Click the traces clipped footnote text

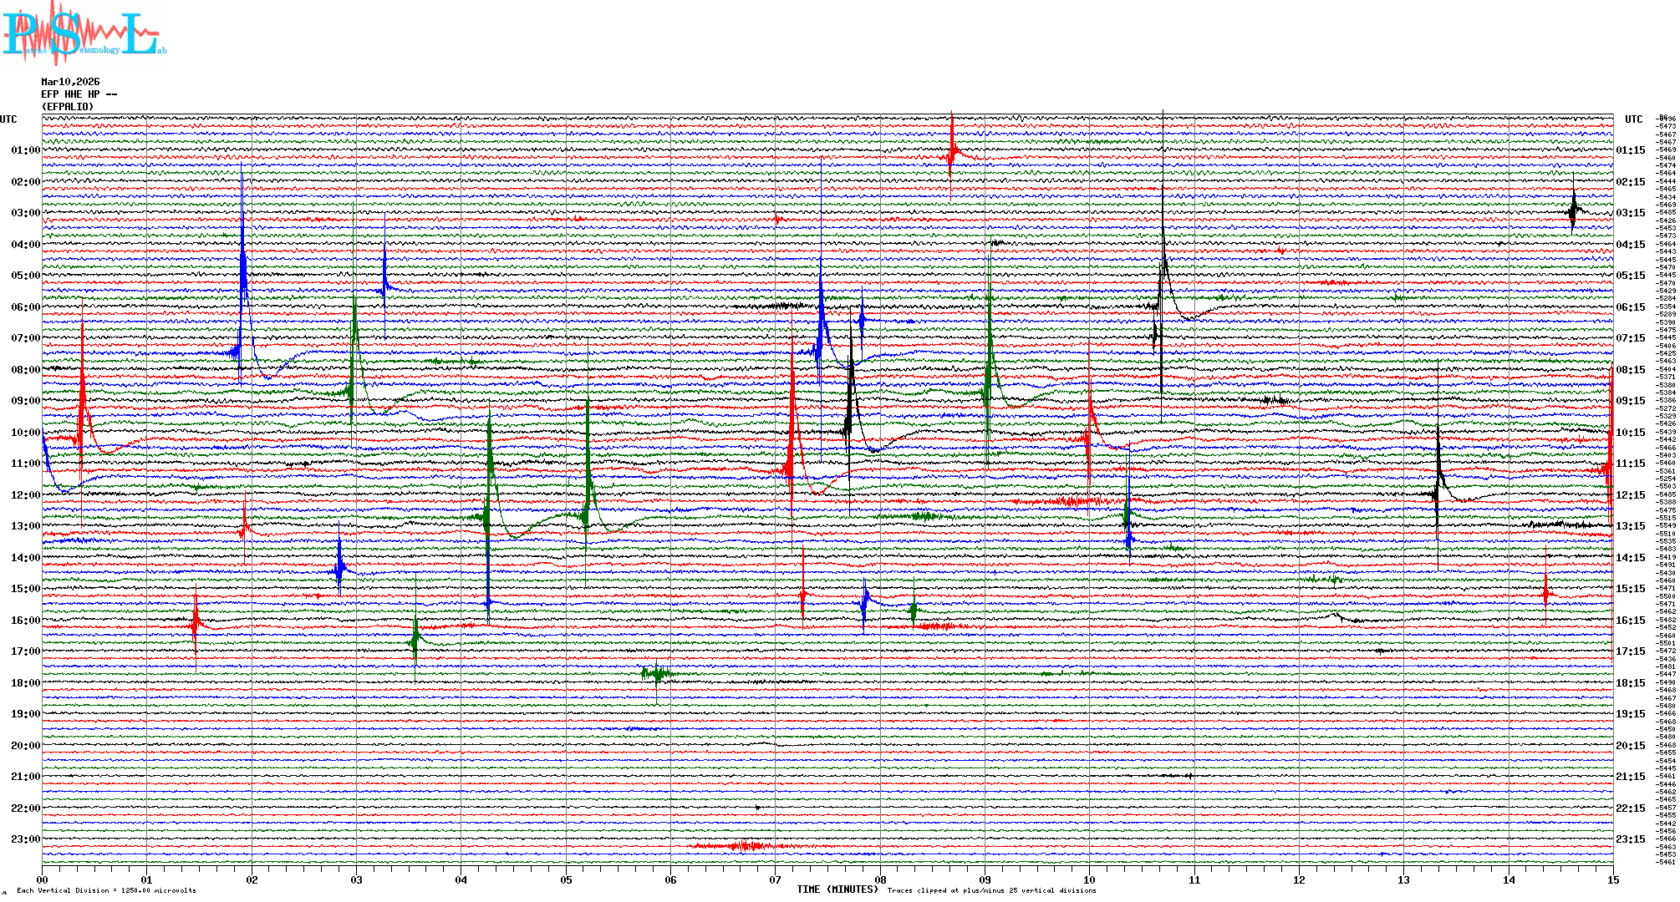[991, 890]
